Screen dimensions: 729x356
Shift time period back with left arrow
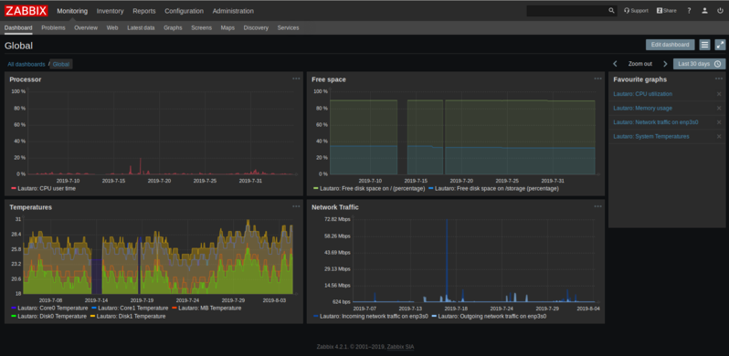click(x=615, y=64)
